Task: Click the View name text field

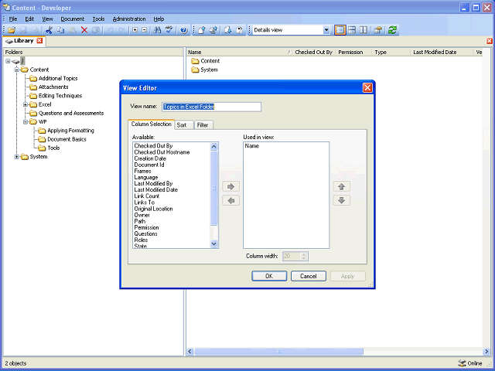Action: tap(211, 107)
